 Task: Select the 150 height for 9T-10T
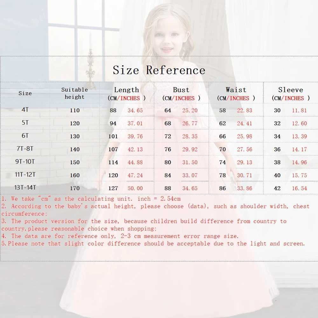point(74,162)
